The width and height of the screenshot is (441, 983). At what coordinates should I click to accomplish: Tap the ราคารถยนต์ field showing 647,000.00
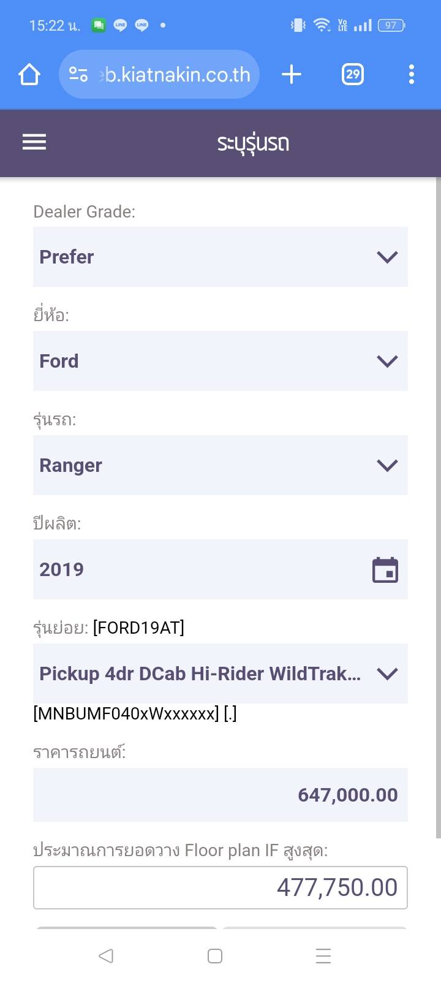tap(221, 795)
